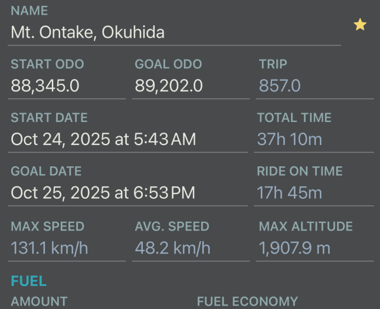Viewport: 380px width, 309px height.
Task: Tap the AMOUNT label under Fuel
Action: point(39,301)
